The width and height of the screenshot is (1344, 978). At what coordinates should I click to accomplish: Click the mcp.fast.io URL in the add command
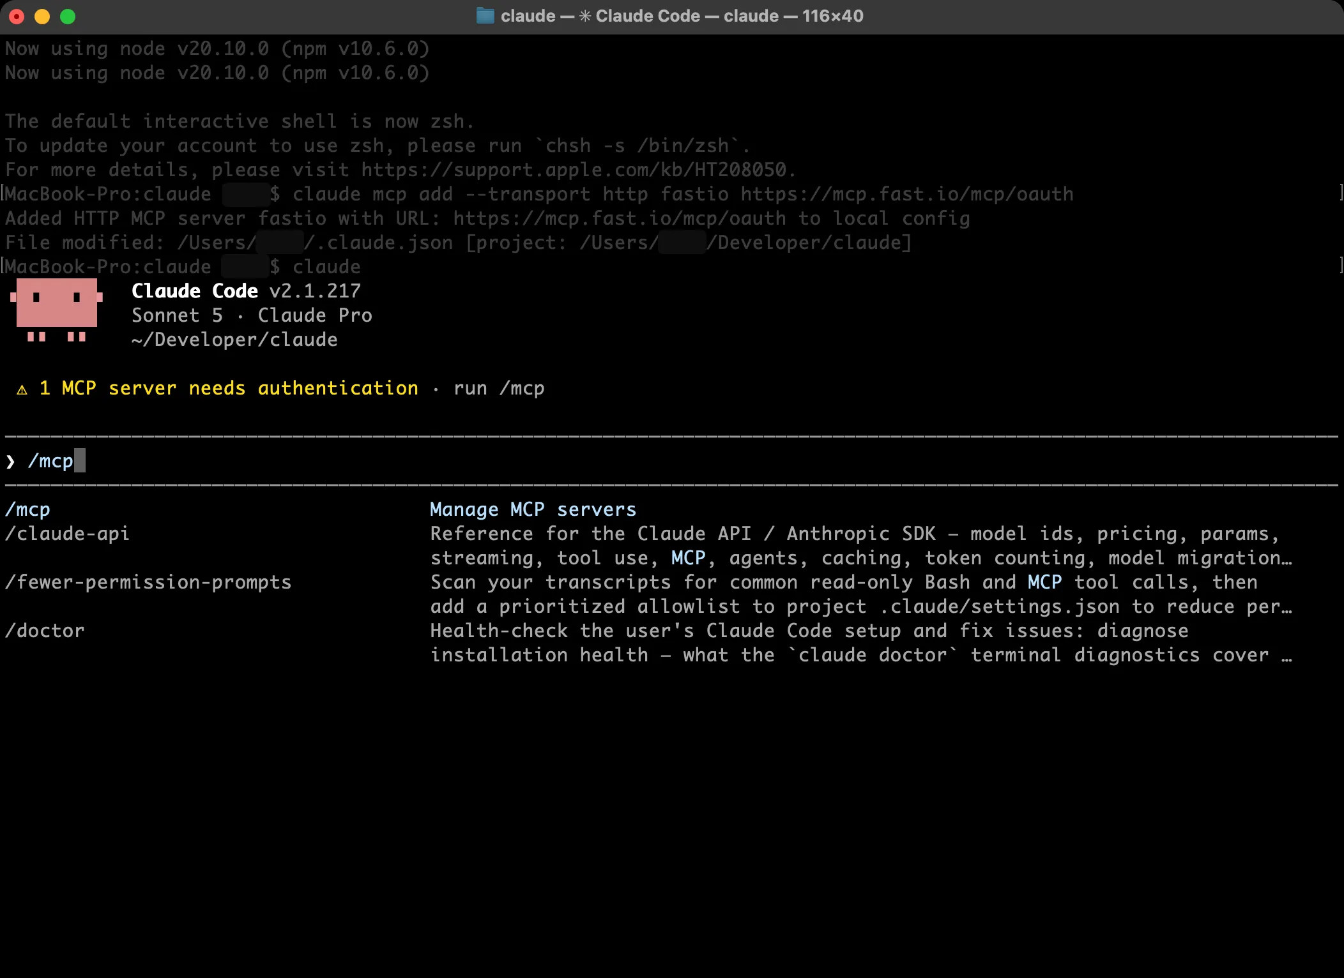[907, 194]
